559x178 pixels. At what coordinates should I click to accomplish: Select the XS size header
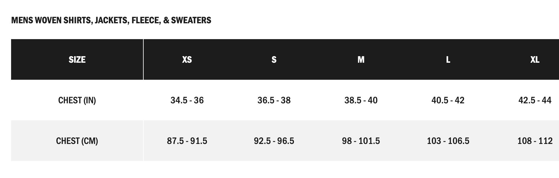click(x=187, y=60)
